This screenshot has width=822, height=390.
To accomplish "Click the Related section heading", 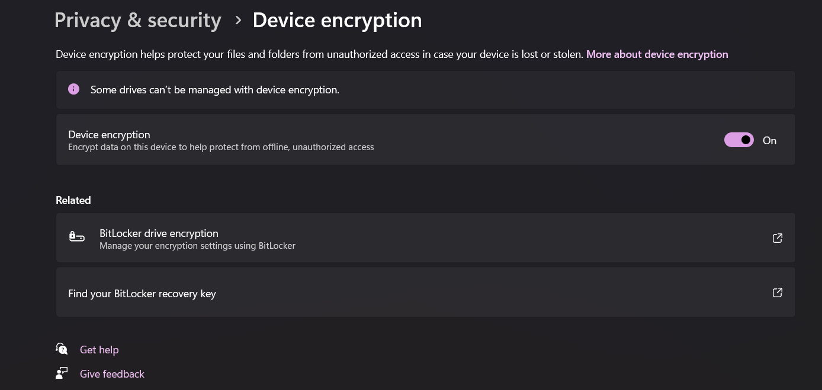I will coord(73,200).
